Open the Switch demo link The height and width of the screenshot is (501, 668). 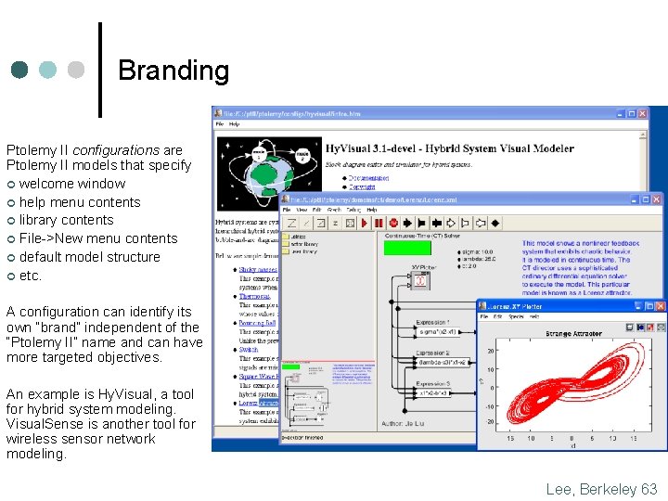(x=249, y=350)
